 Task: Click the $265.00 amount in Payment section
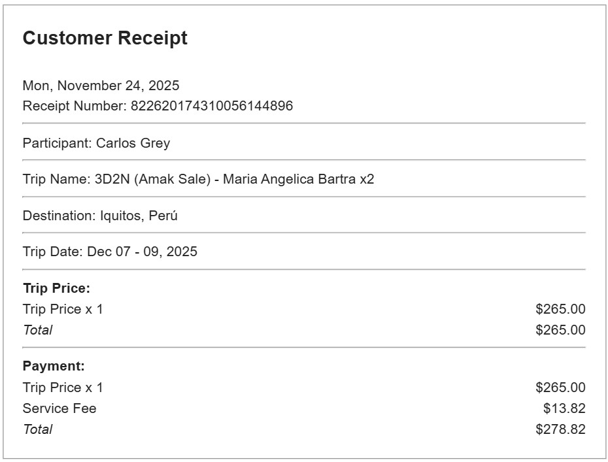(x=560, y=388)
